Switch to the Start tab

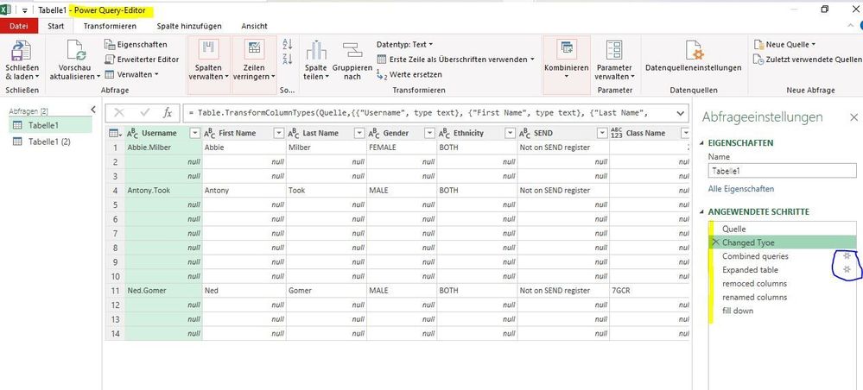[55, 26]
